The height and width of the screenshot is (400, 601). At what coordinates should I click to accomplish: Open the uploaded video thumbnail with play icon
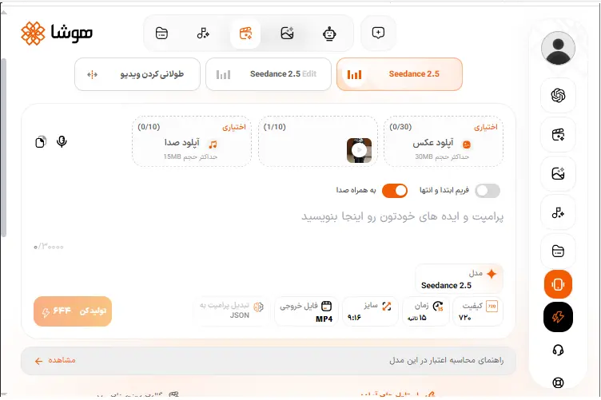click(x=359, y=150)
